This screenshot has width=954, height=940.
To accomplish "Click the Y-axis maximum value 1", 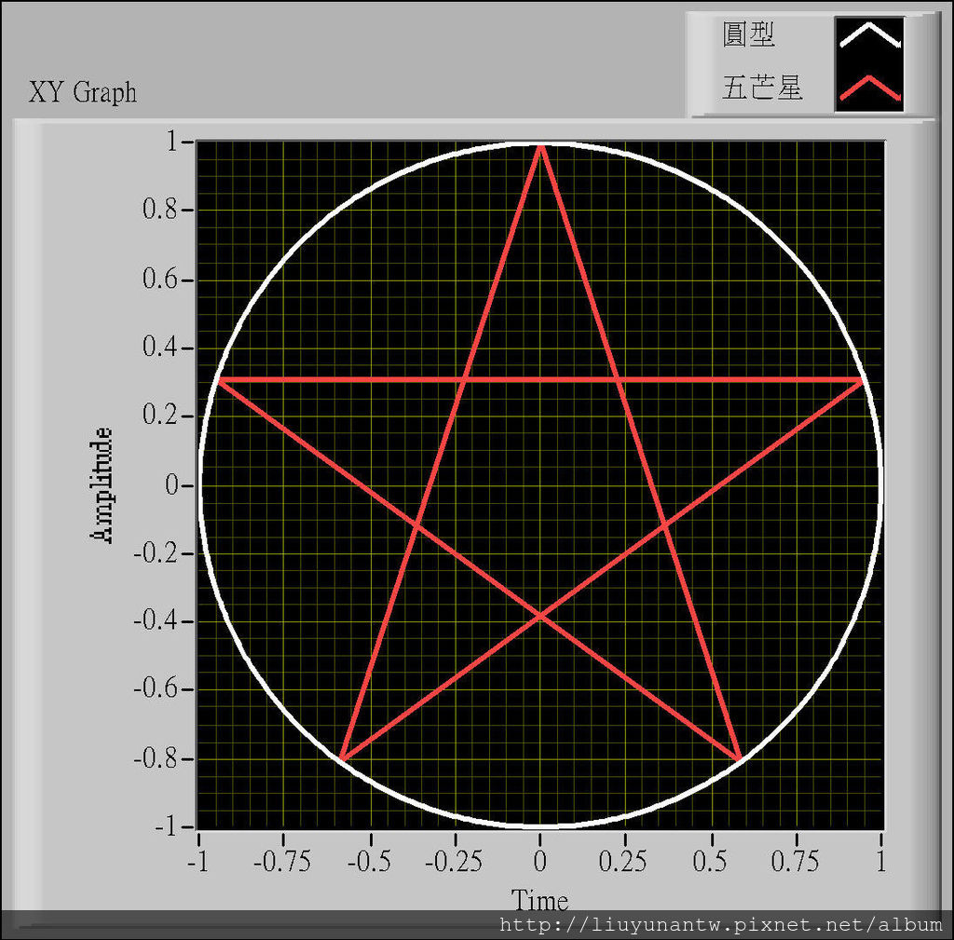I will coord(171,142).
